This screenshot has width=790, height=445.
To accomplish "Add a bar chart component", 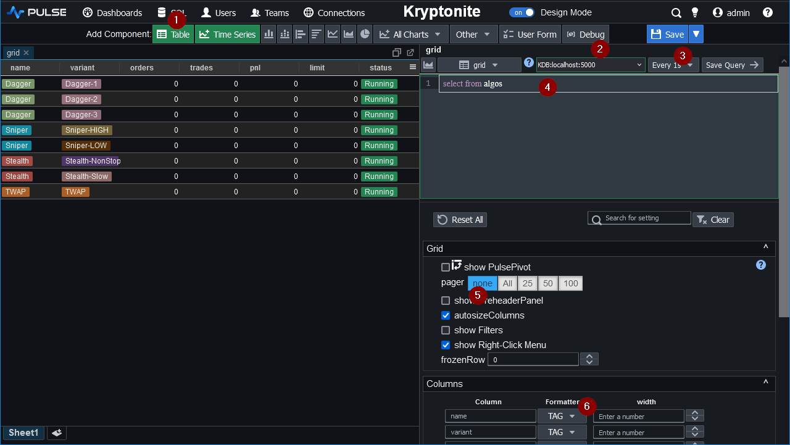I will (268, 35).
